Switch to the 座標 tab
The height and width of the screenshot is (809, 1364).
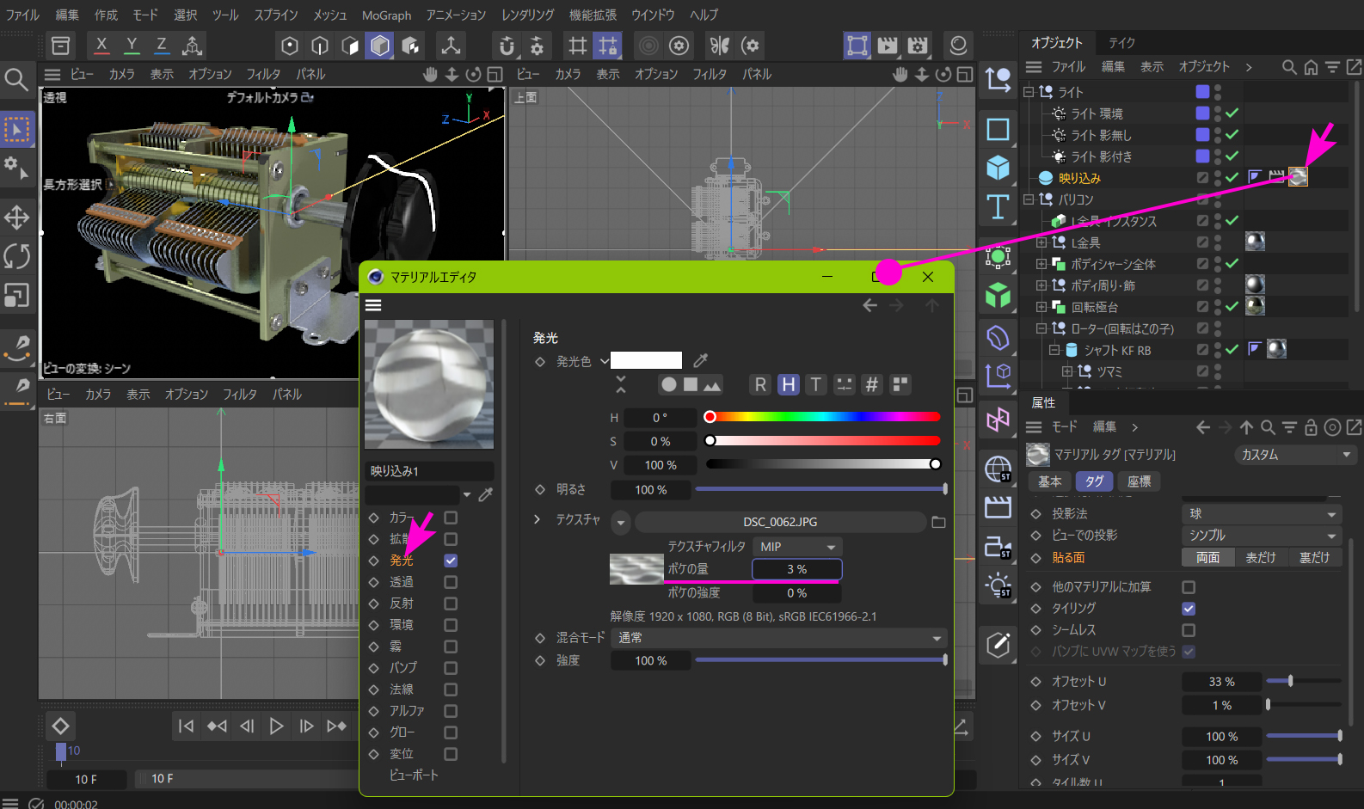(1139, 481)
